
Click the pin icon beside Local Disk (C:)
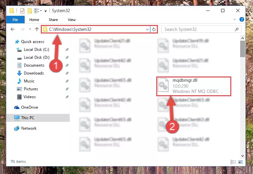point(67,50)
